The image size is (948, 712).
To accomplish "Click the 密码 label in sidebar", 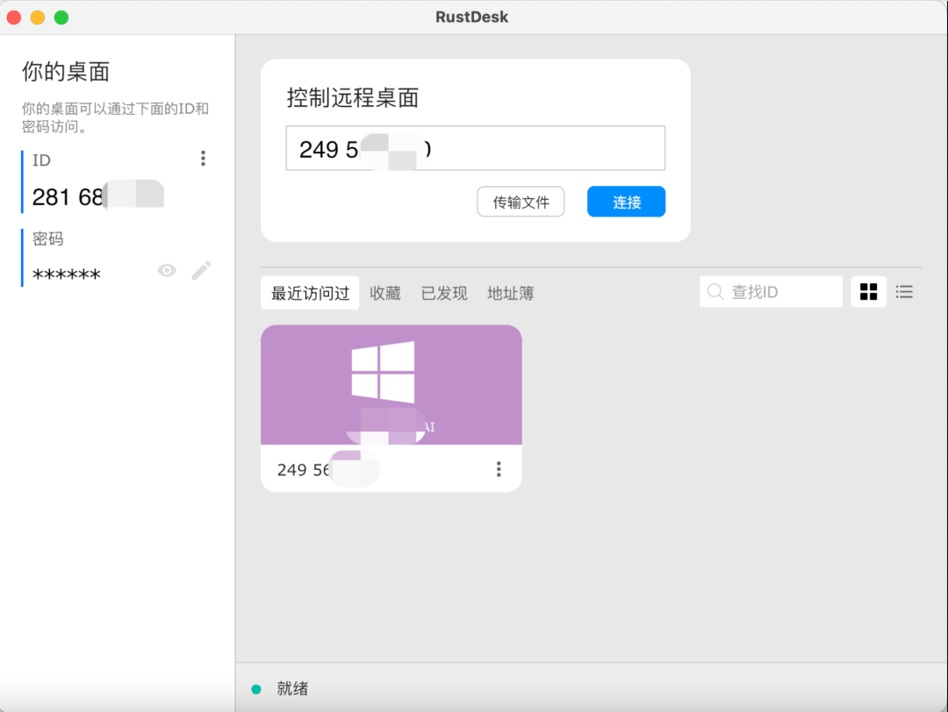I will click(x=47, y=239).
